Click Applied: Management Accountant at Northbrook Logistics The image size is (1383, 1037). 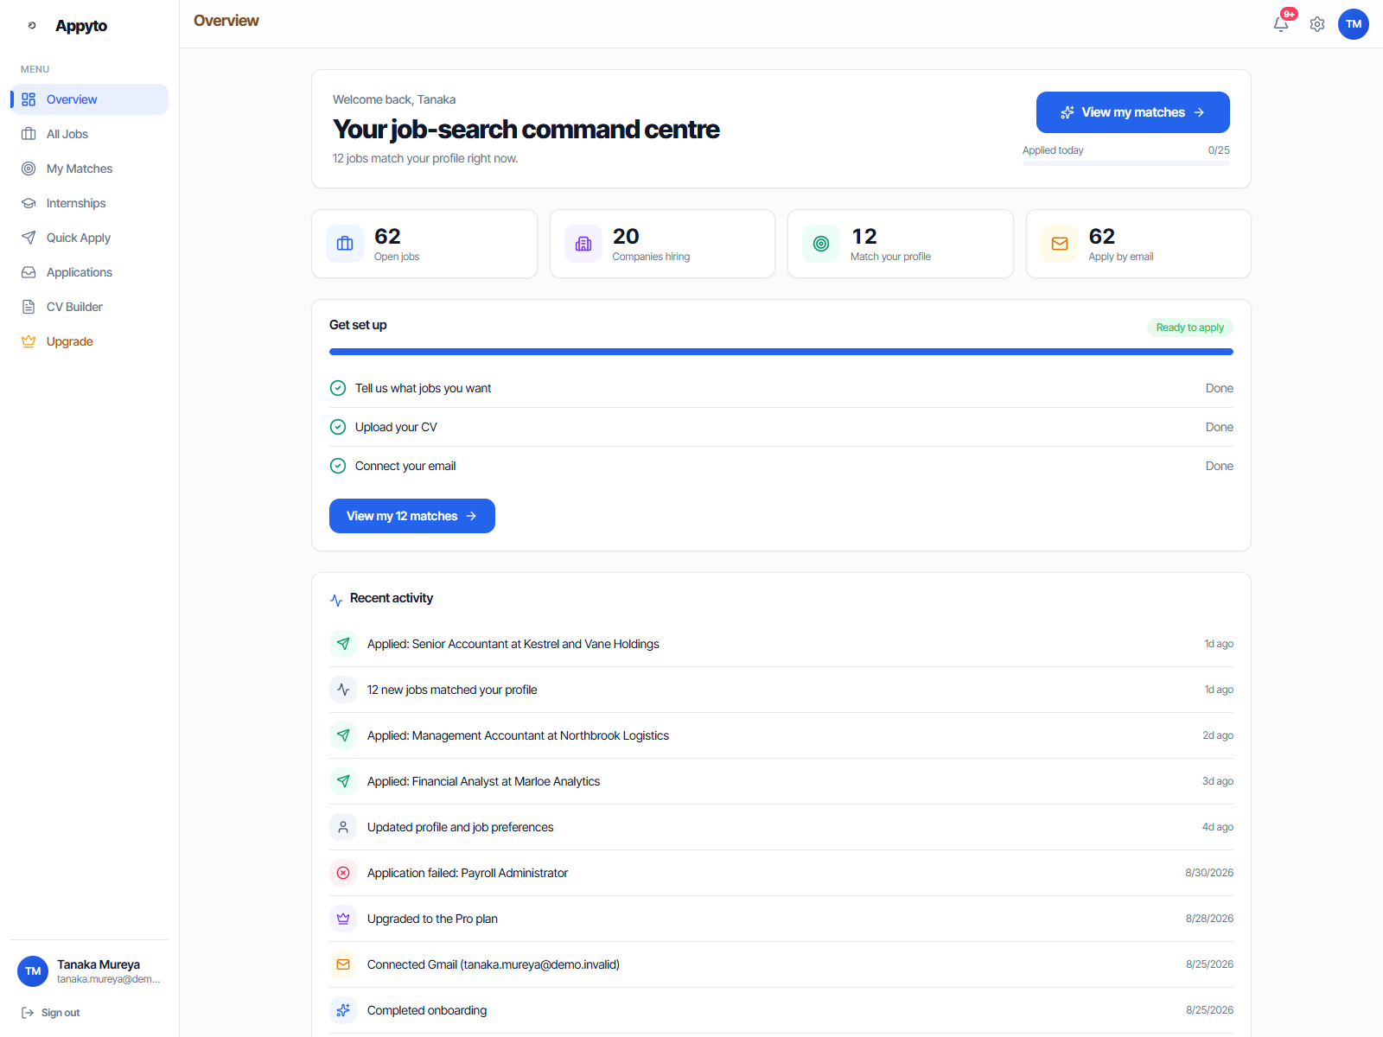518,735
